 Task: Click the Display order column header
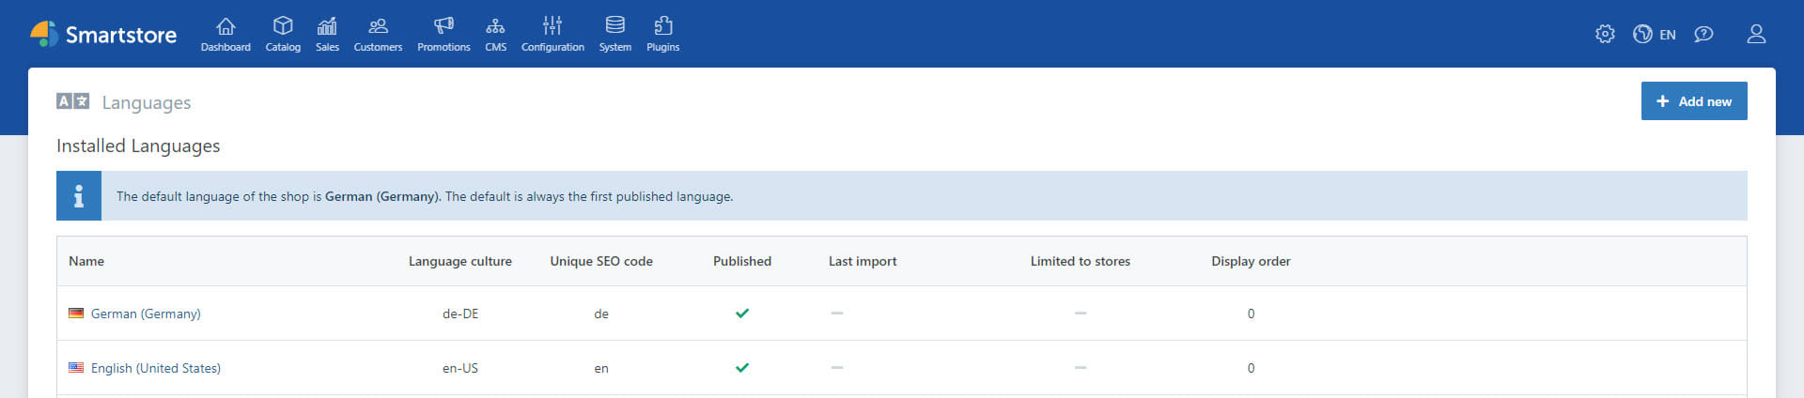pyautogui.click(x=1251, y=261)
